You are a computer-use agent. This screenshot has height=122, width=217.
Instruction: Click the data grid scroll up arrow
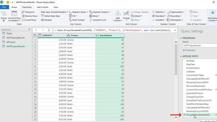(x=176, y=42)
